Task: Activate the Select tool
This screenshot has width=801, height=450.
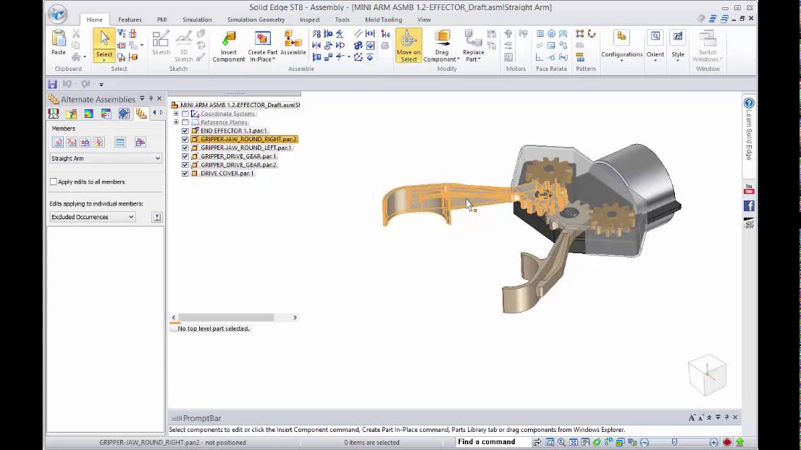Action: (104, 45)
